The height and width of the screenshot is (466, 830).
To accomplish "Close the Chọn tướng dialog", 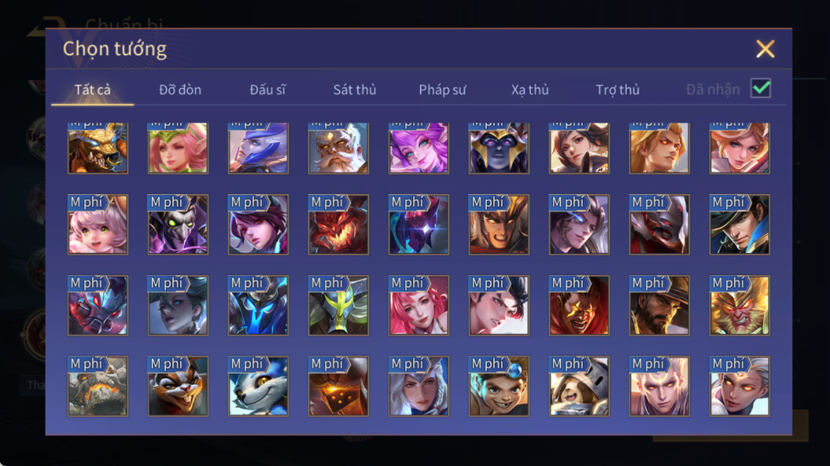I will [765, 49].
